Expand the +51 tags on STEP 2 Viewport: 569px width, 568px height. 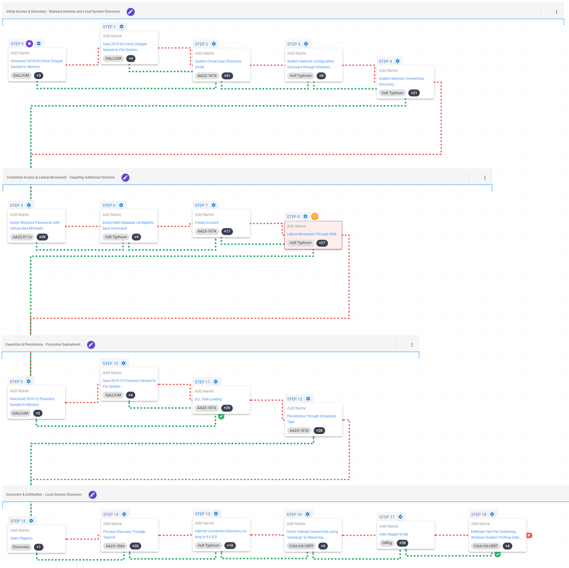pyautogui.click(x=227, y=76)
